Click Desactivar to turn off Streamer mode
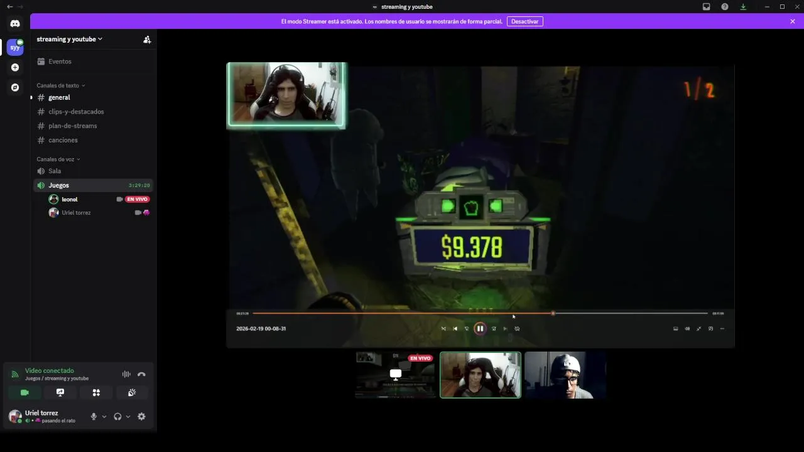Image resolution: width=804 pixels, height=452 pixels. coord(524,21)
